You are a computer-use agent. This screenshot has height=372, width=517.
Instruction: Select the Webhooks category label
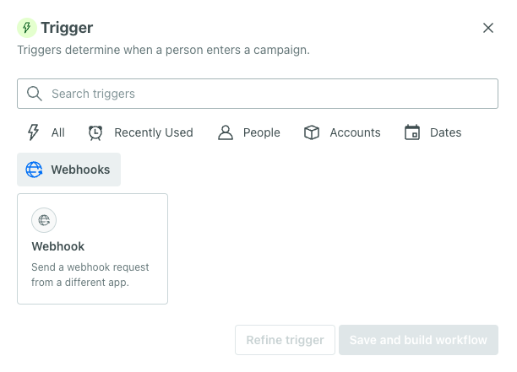point(80,170)
